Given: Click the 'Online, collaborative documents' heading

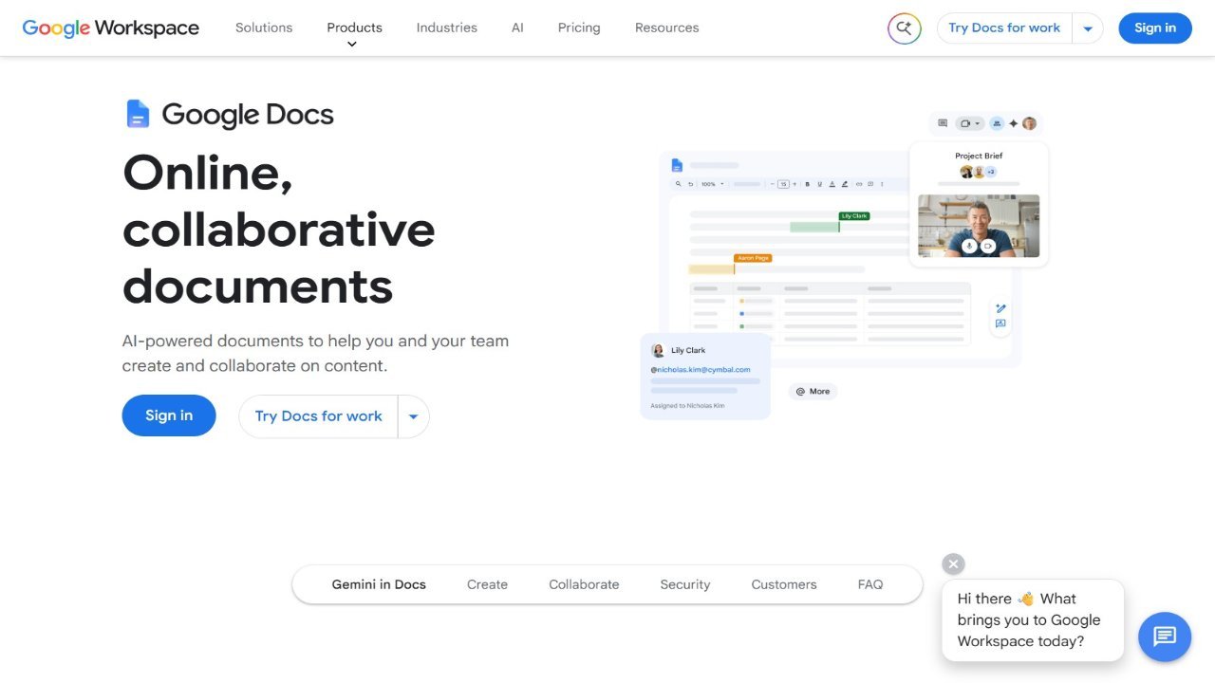Looking at the screenshot, I should 279,229.
